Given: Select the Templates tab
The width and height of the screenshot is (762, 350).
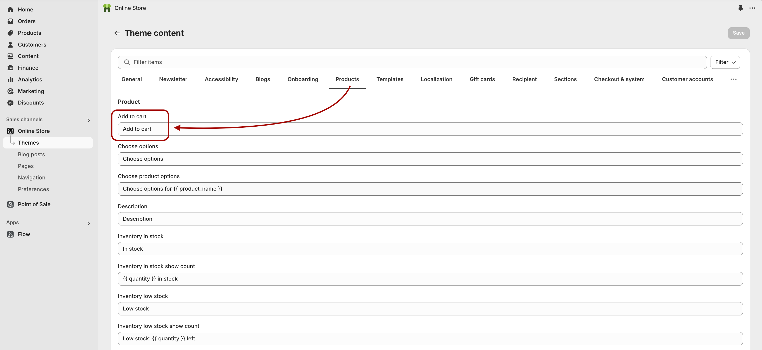Looking at the screenshot, I should (x=390, y=79).
